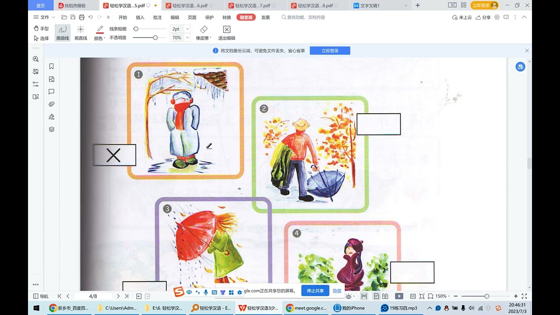Click the Redo arrow
This screenshot has width=560, height=315.
pos(99,17)
